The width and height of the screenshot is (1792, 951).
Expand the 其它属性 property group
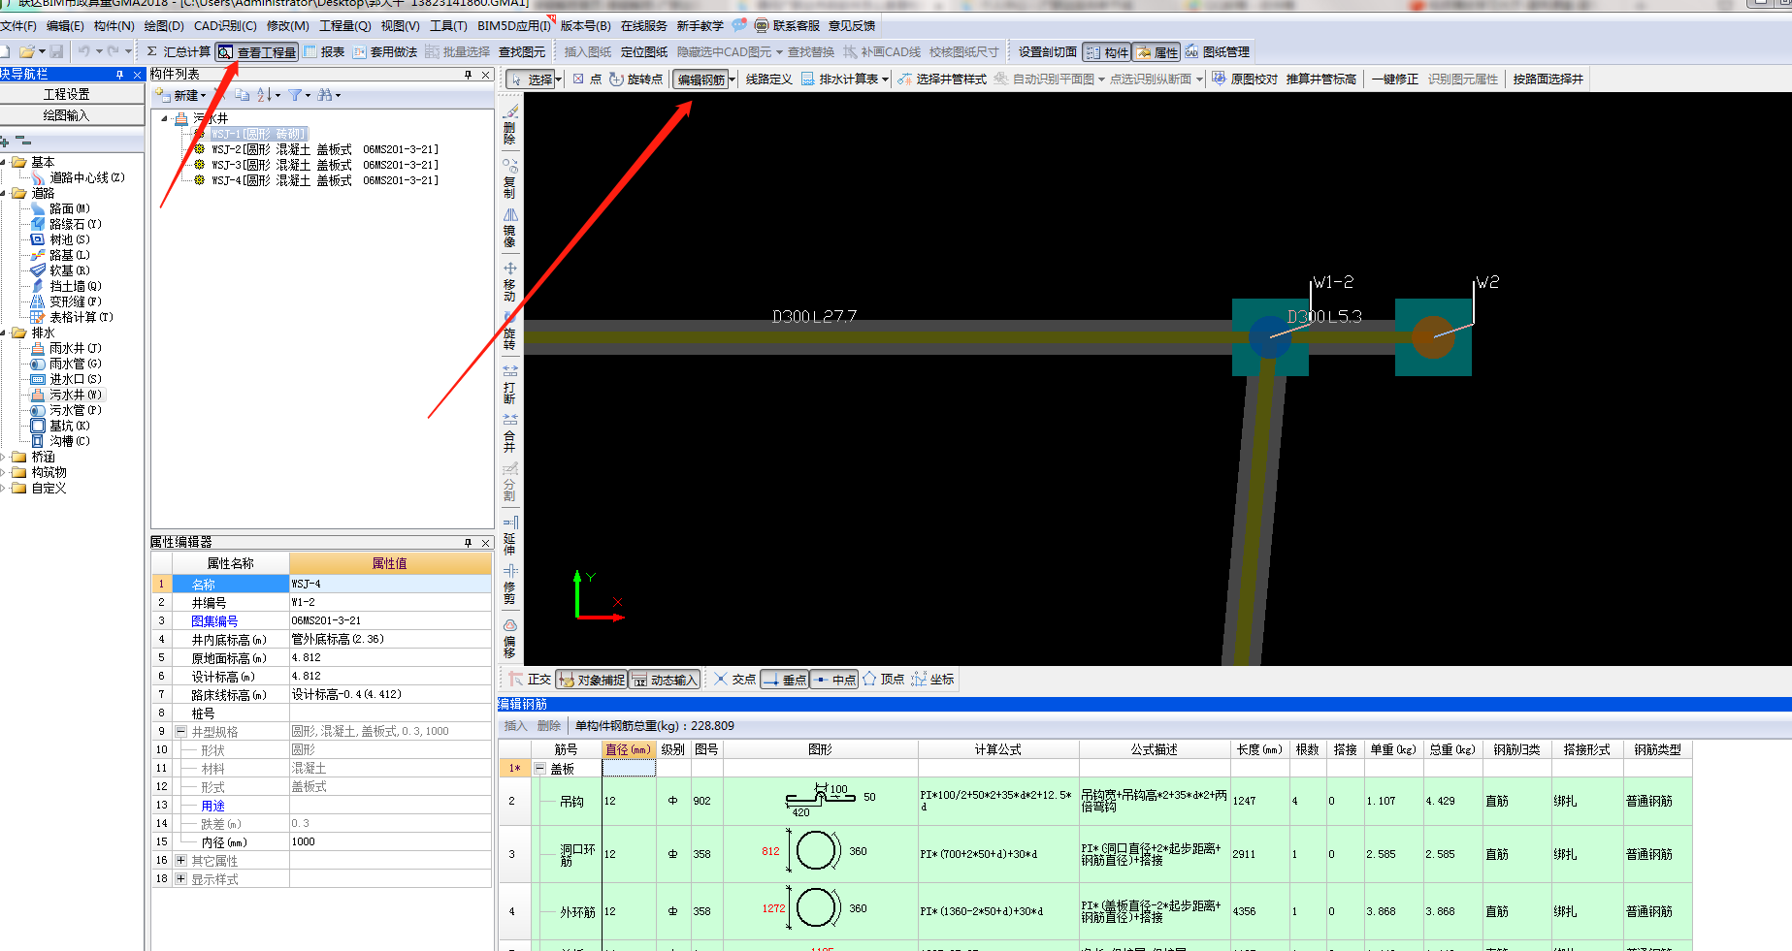[180, 861]
